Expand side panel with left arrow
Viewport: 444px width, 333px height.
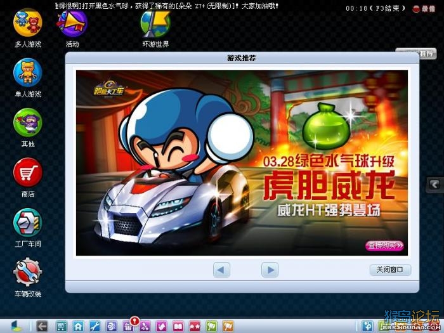[434, 185]
